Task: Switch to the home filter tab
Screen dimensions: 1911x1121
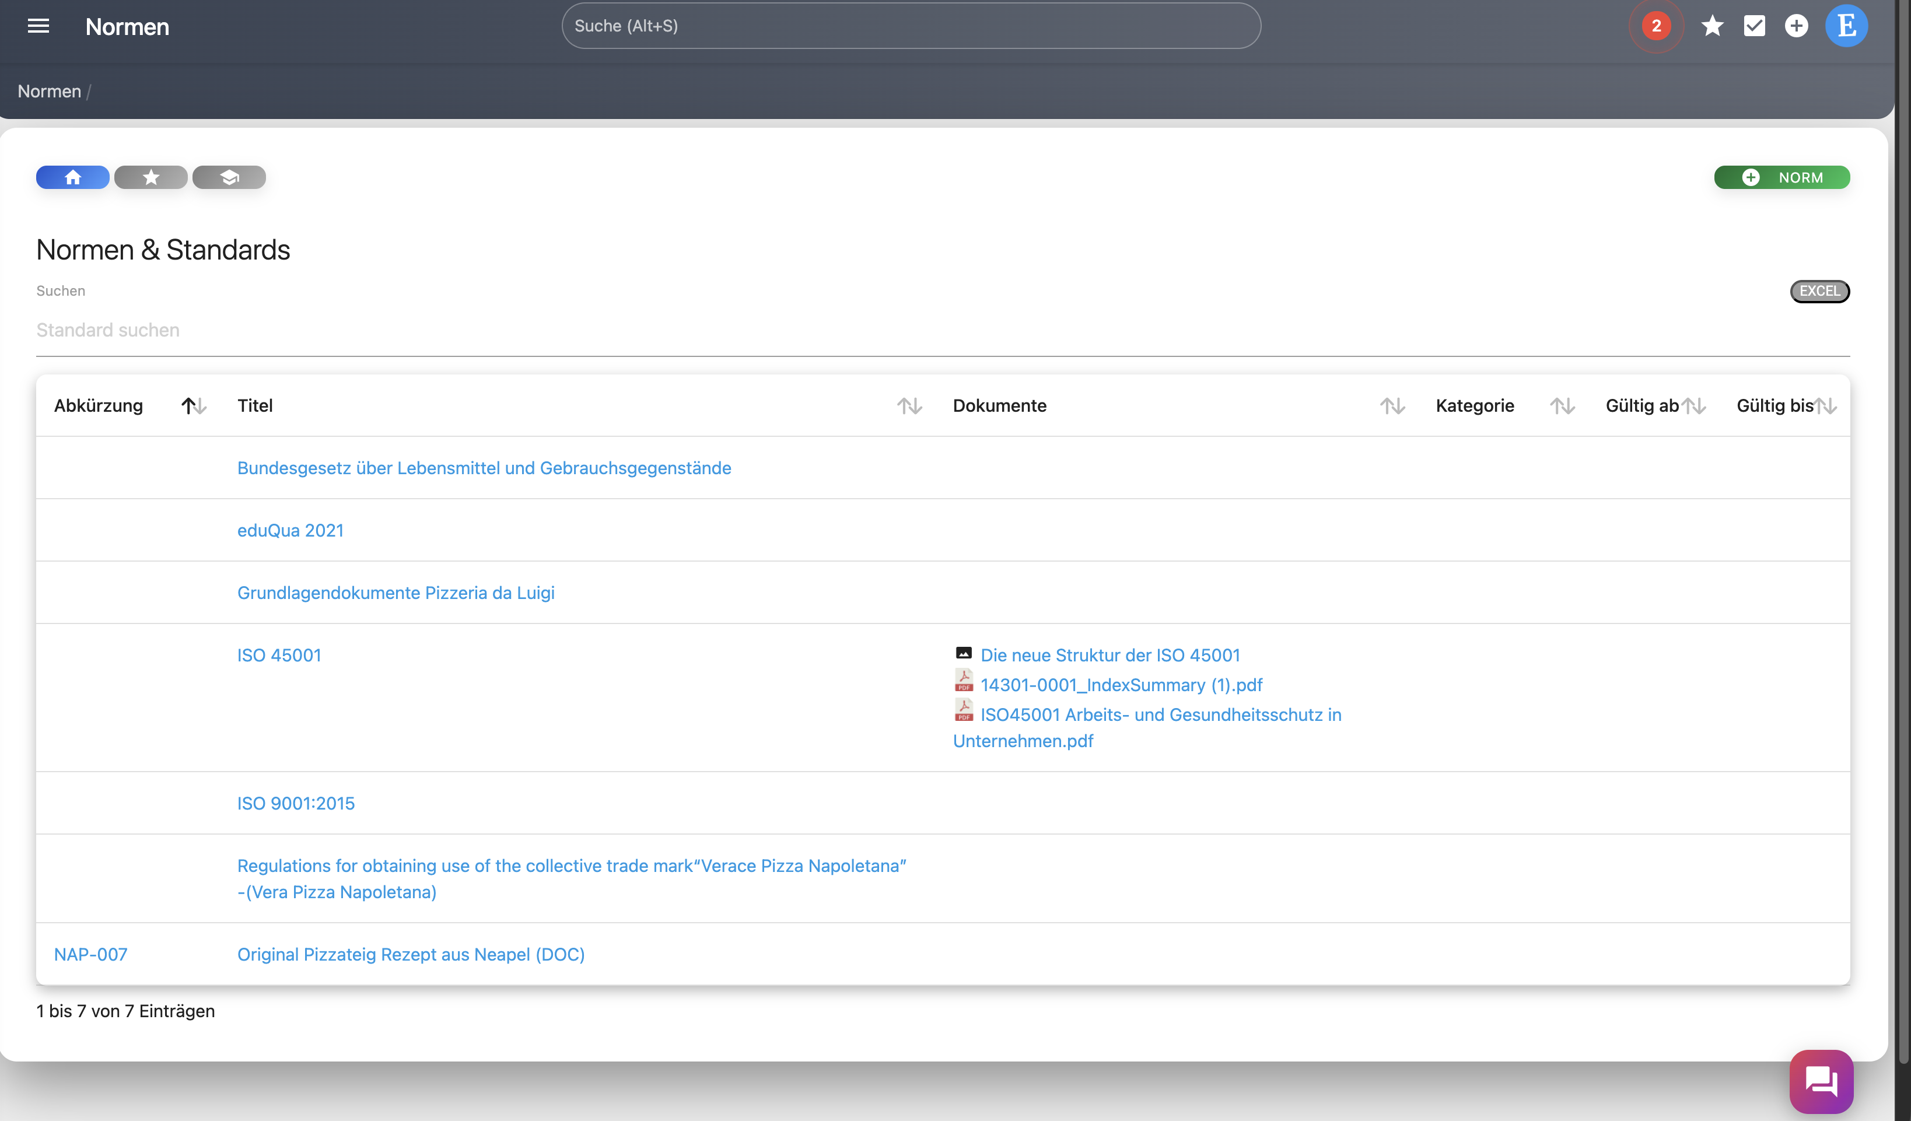Action: 73,177
